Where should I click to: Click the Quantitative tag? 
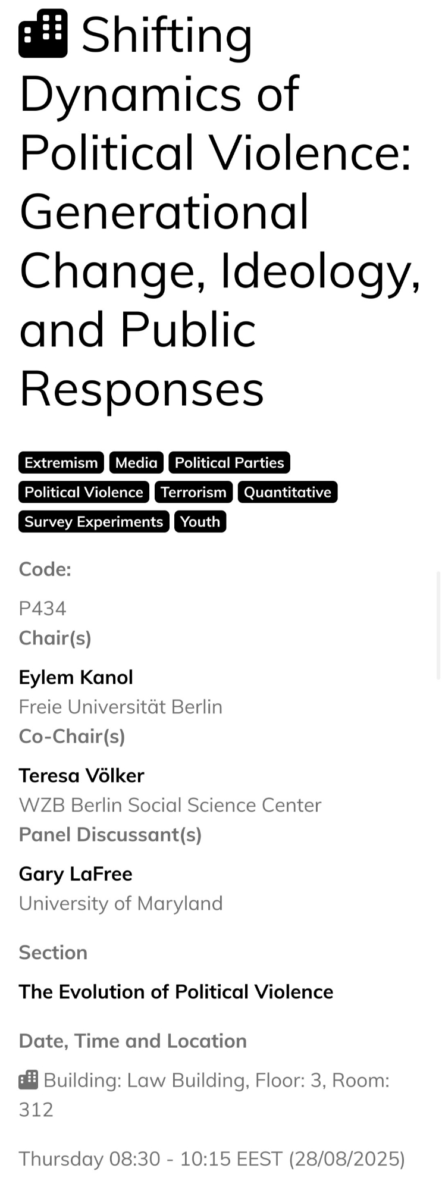coord(287,492)
